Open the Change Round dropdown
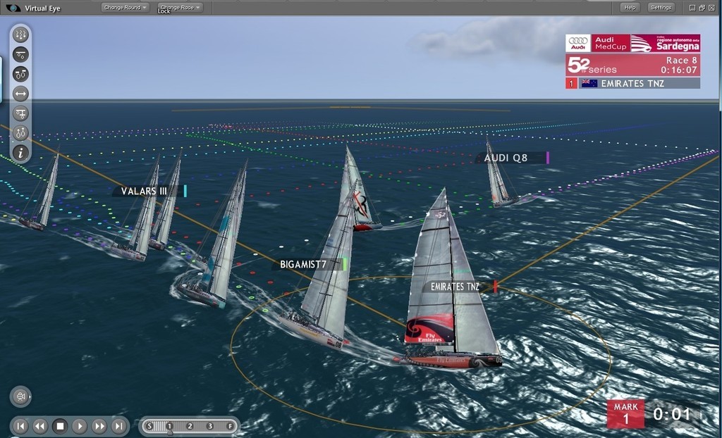This screenshot has height=438, width=722. click(x=126, y=7)
